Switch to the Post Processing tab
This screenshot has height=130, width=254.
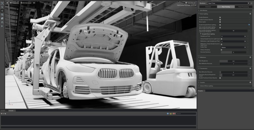(243, 7)
